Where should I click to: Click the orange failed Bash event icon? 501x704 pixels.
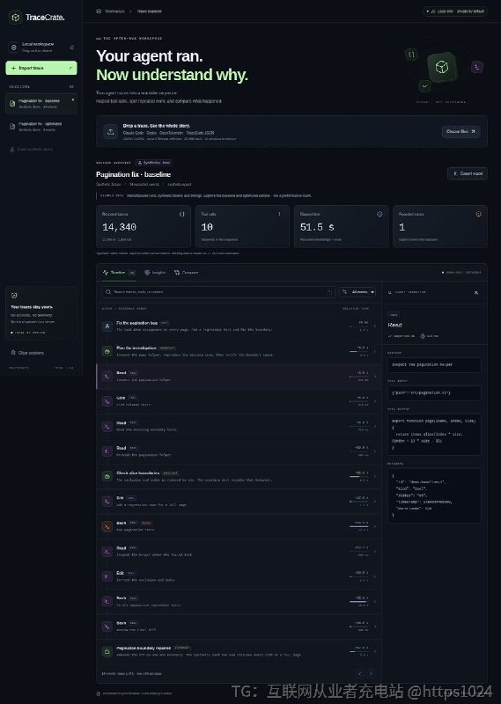coord(107,526)
